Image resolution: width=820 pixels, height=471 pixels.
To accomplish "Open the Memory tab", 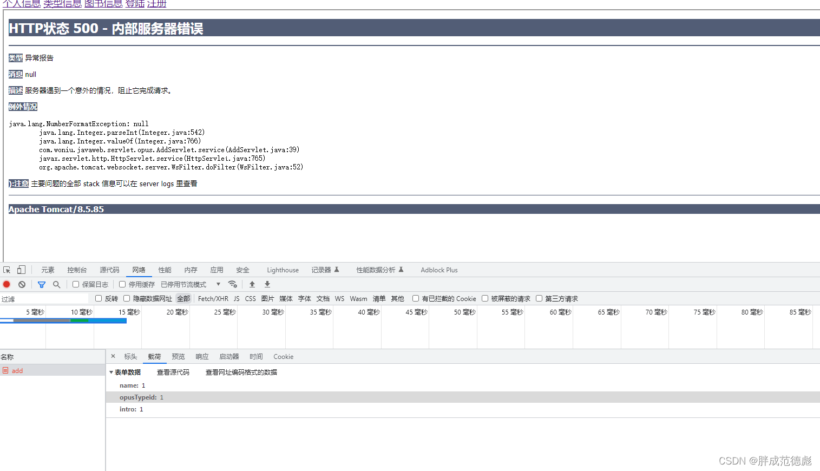I will 191,270.
